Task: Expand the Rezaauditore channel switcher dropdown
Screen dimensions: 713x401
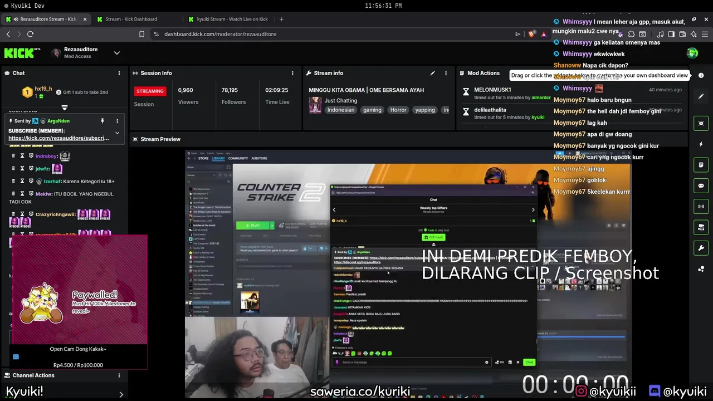Action: 116,53
